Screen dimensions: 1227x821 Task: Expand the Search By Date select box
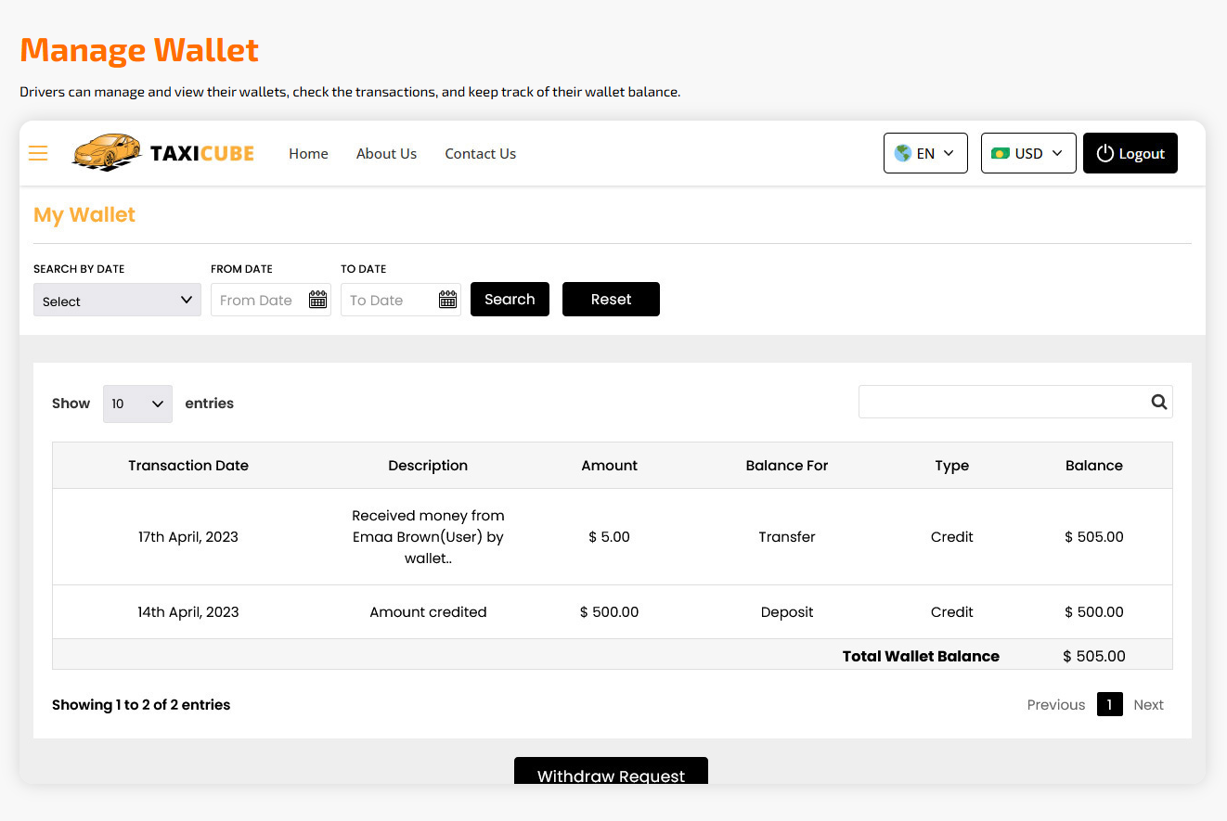pos(117,300)
